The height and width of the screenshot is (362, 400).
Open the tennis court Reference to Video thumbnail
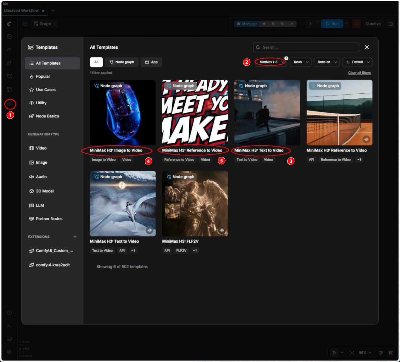coord(339,112)
